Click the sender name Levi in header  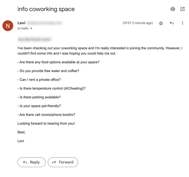point(21,23)
